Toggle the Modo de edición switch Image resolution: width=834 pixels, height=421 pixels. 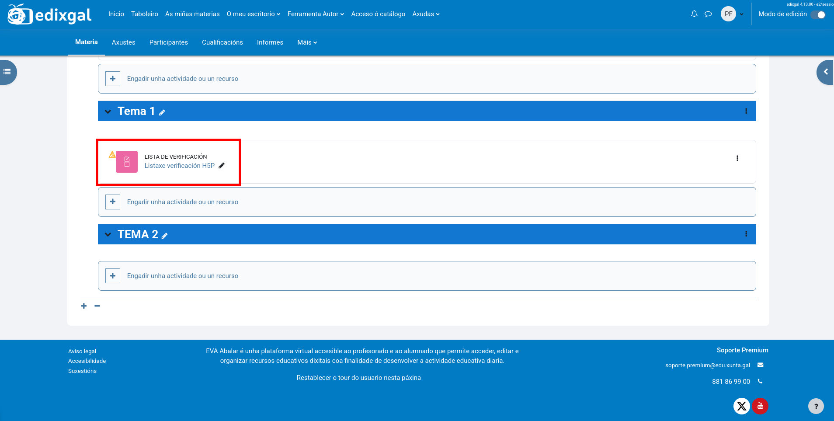click(x=818, y=14)
